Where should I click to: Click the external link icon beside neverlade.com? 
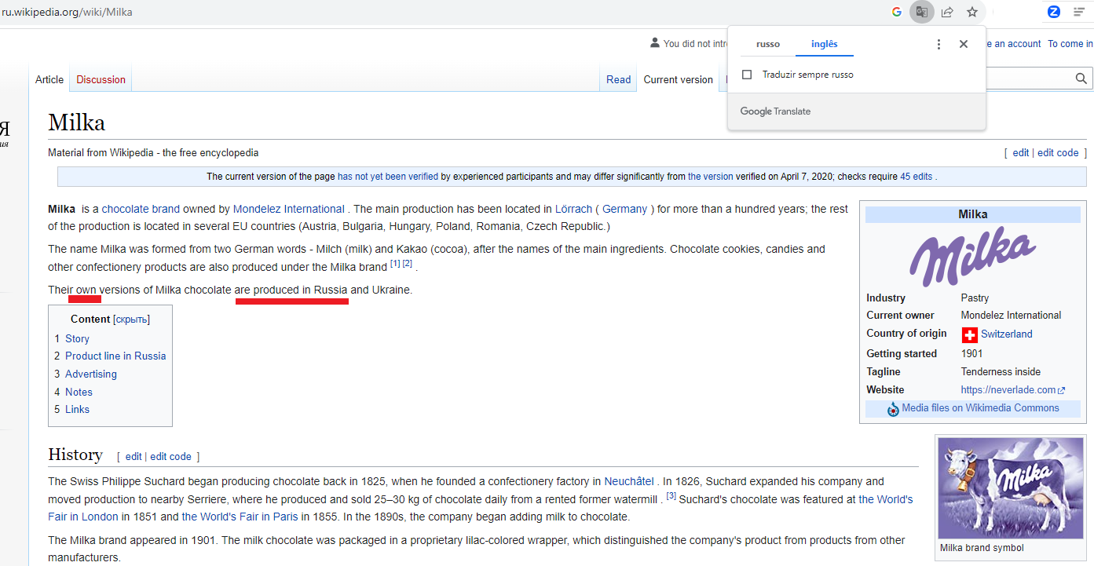(x=1062, y=390)
